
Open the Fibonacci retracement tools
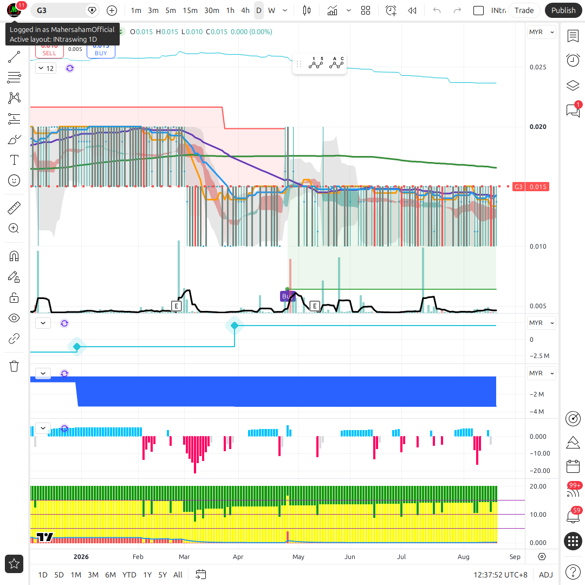coord(14,77)
